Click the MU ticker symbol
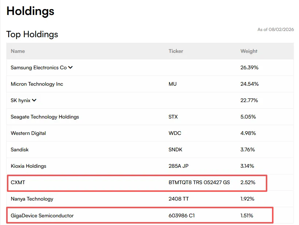 (172, 84)
